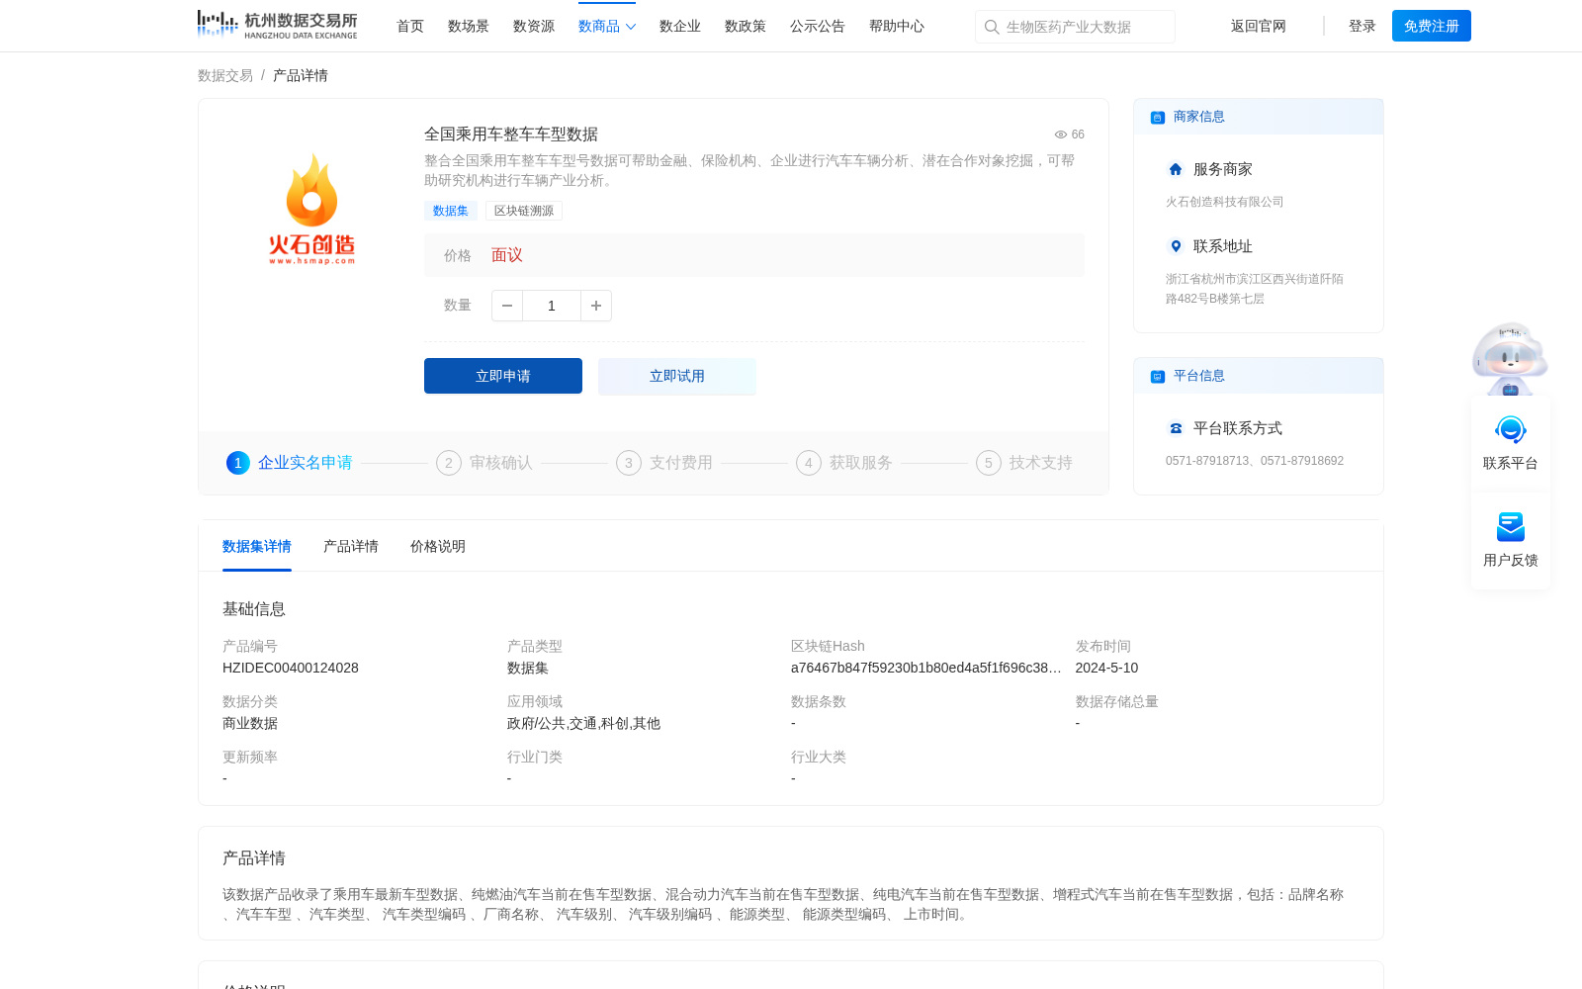1582x989 pixels.
Task: Select step 1 企业实名申请
Action: click(290, 463)
